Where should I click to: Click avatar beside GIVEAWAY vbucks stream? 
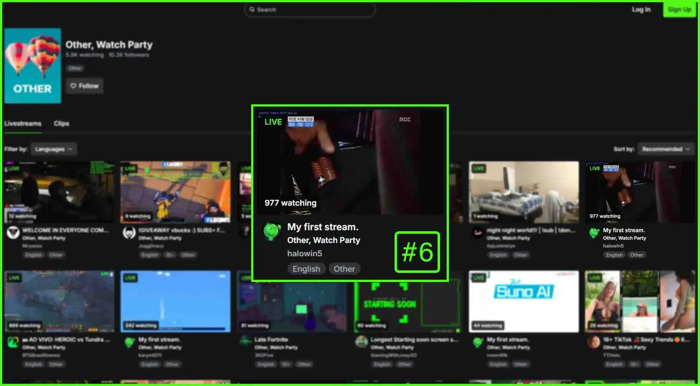click(129, 233)
